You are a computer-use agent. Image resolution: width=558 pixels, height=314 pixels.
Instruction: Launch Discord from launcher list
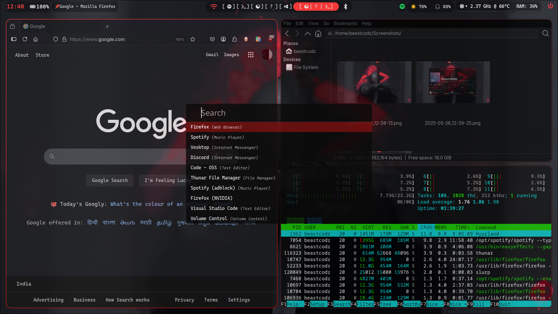(x=279, y=158)
